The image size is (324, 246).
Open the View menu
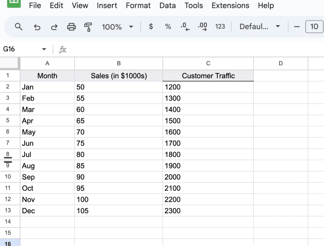point(80,5)
